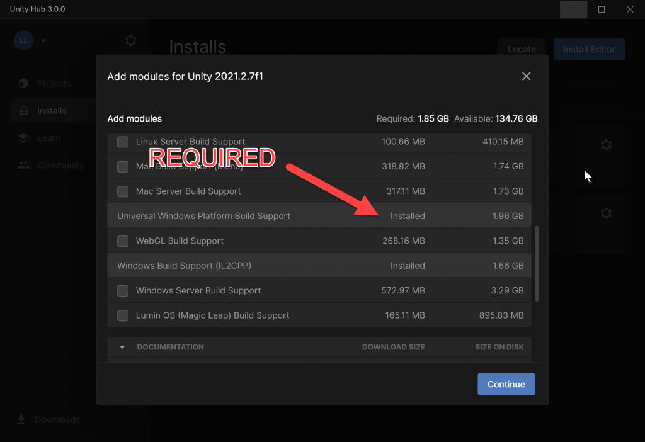The image size is (645, 442).
Task: Go to Projects in the sidebar
Action: (x=54, y=84)
